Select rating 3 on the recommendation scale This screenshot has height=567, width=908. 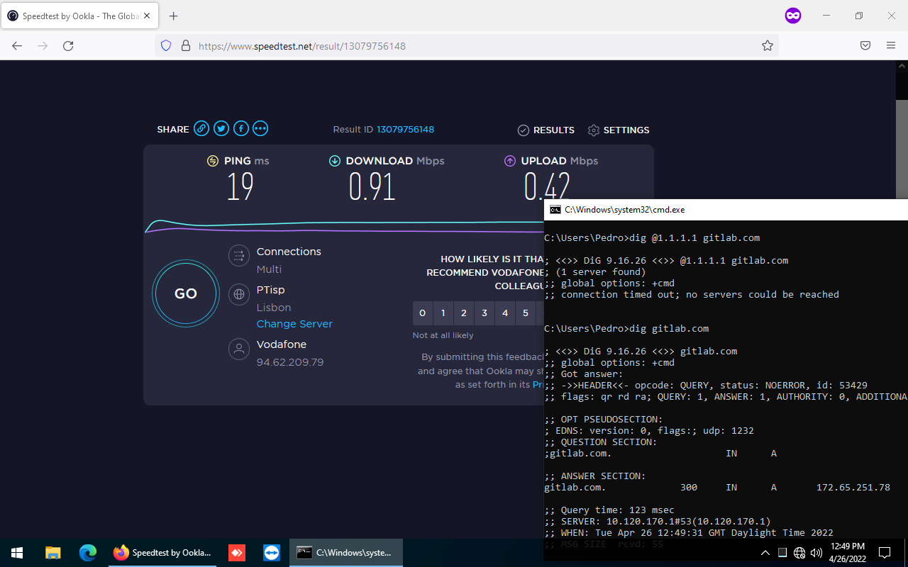[x=485, y=313]
